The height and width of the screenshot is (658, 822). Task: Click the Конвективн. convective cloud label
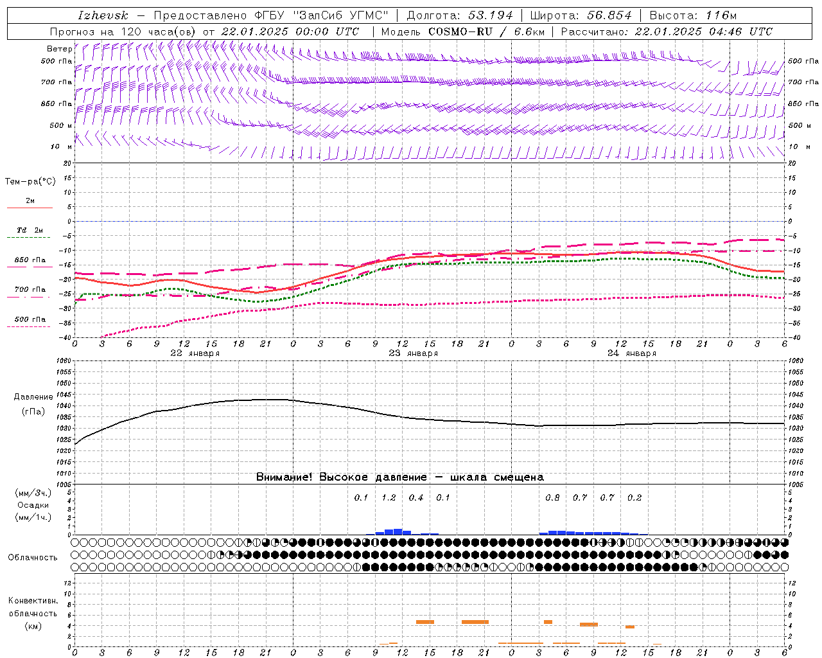[33, 601]
